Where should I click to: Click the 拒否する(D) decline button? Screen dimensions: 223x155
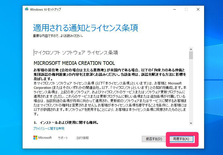coord(154,139)
